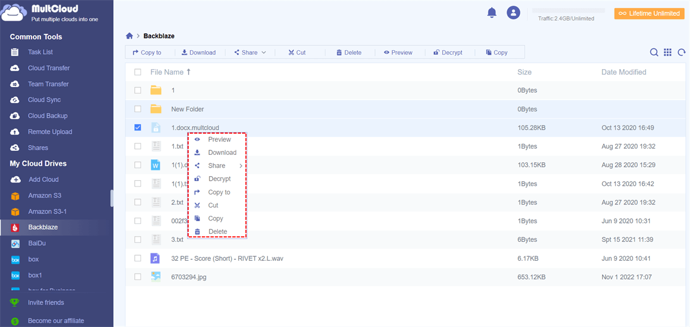Click the Date Modified column header

[624, 72]
